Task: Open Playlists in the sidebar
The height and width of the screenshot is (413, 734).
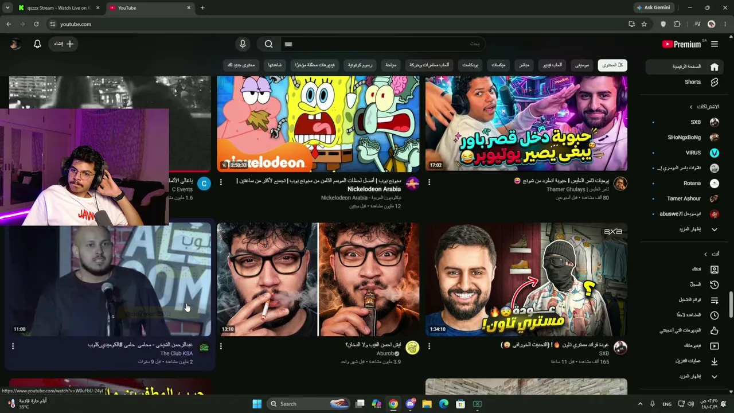Action: (x=684, y=300)
